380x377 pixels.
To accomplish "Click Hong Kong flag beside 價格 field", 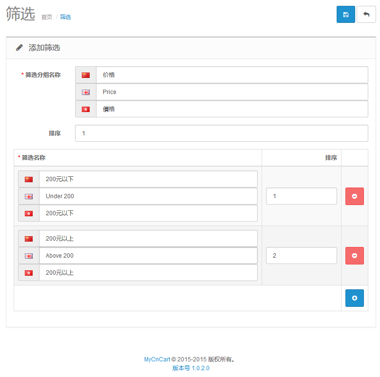I will click(86, 109).
